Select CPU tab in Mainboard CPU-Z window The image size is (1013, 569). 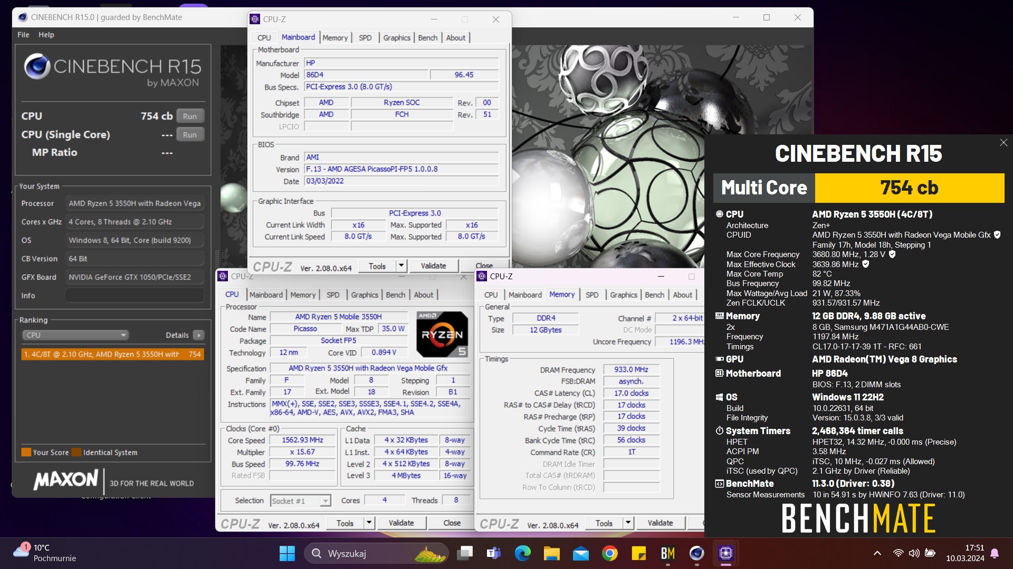(x=264, y=38)
